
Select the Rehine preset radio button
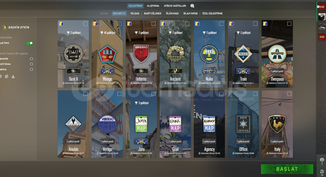pyautogui.click(x=31, y=70)
